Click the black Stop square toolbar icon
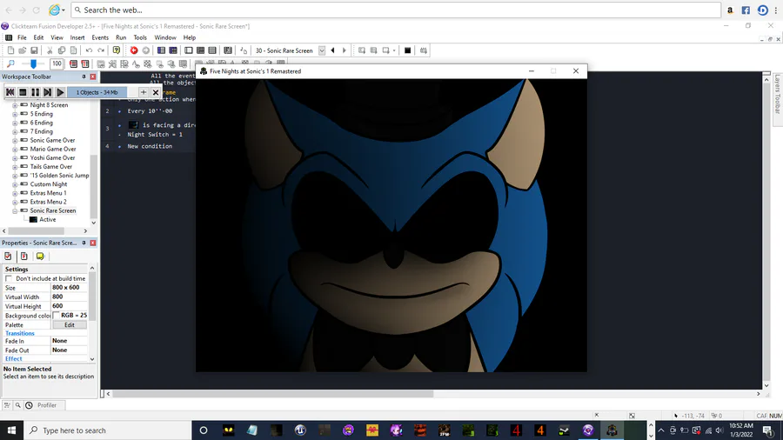 coord(407,50)
